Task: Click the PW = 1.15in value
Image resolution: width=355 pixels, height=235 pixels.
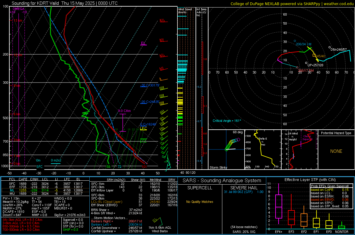Action: (x=11, y=198)
